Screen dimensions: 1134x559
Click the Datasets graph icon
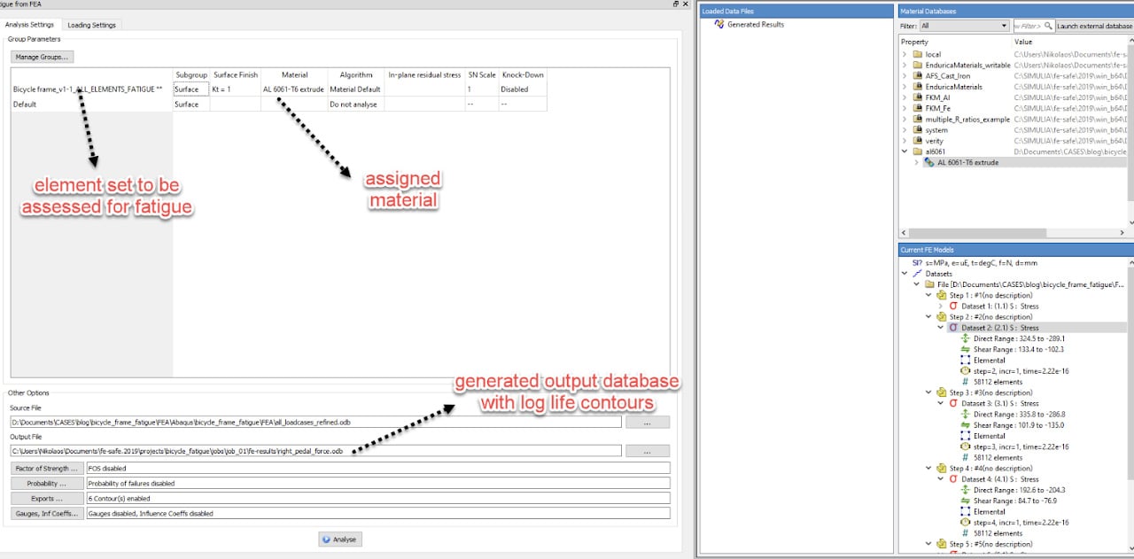917,274
